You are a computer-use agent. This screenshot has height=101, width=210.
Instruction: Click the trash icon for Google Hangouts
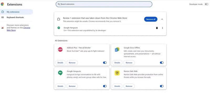click(157, 28)
